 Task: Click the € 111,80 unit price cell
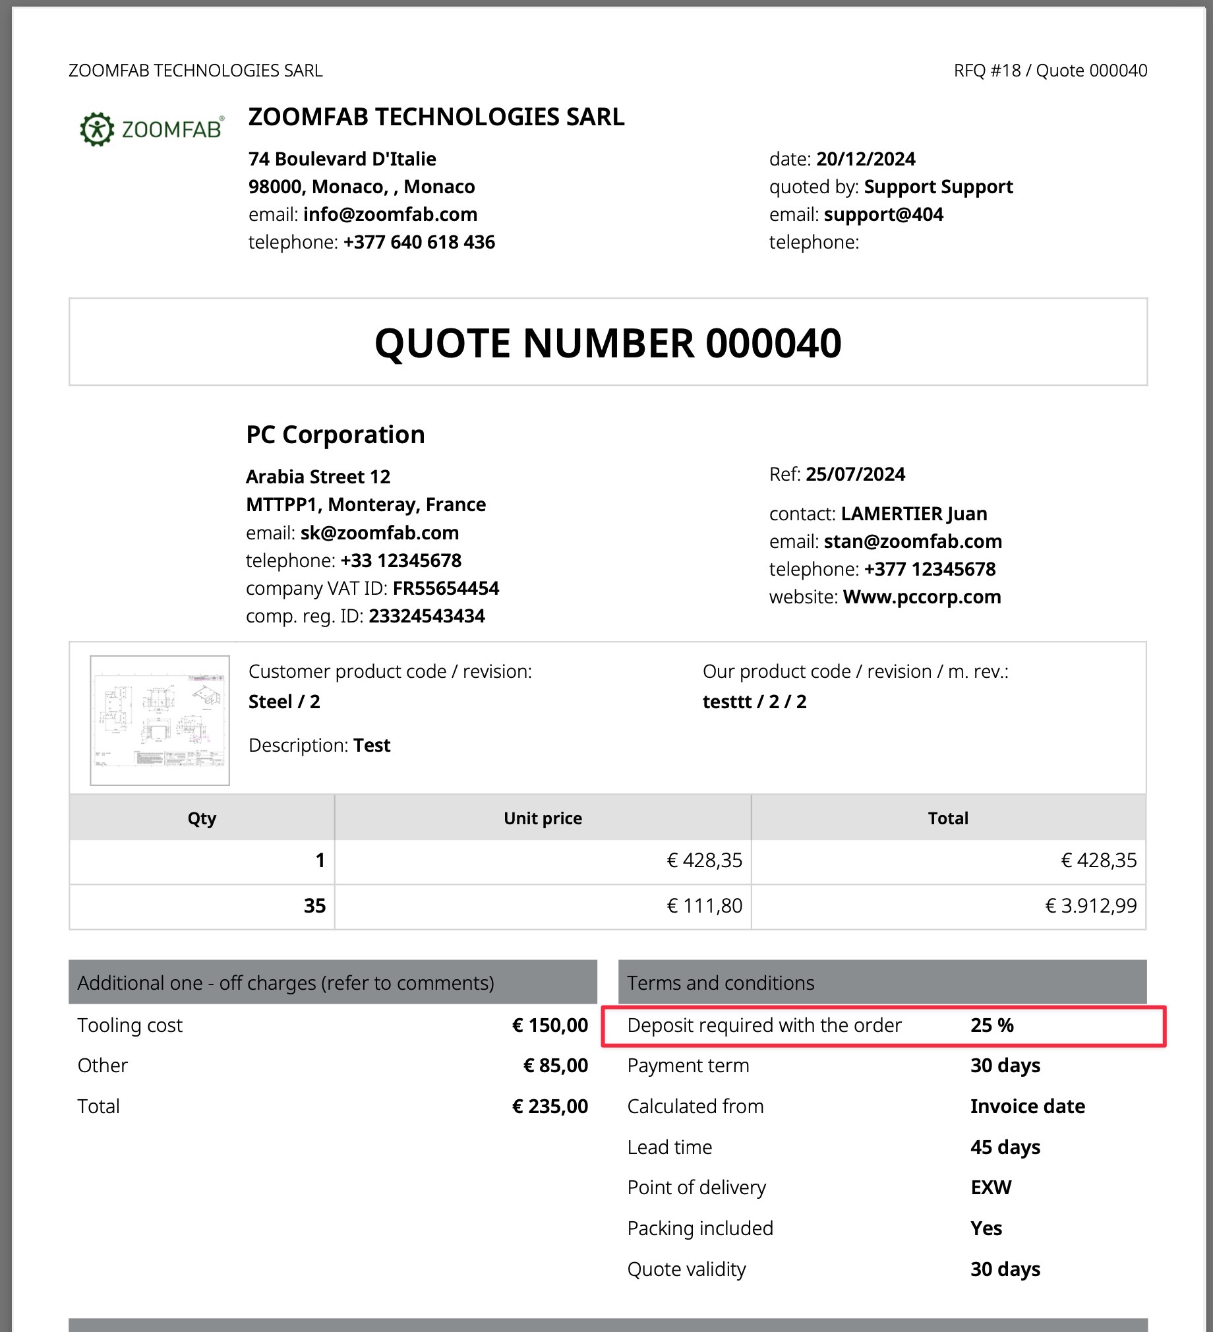point(704,906)
